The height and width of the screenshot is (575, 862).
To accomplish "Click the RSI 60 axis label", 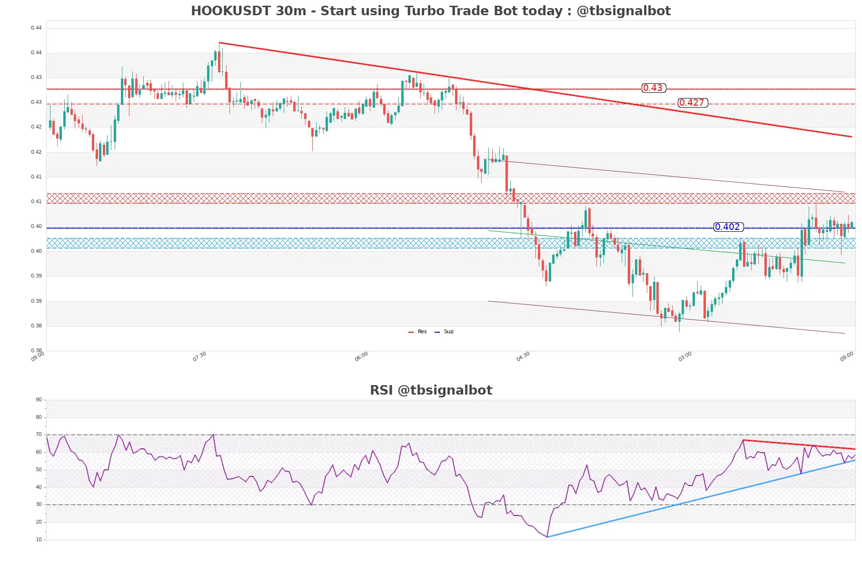I will pyautogui.click(x=39, y=452).
